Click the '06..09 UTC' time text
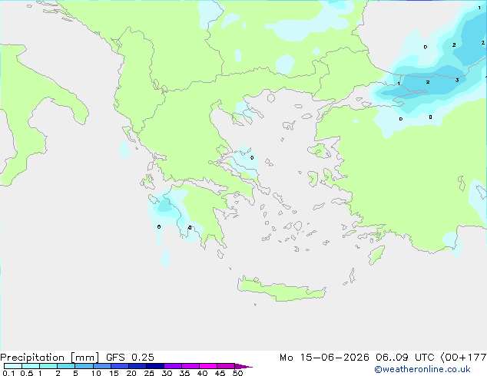Image resolution: width=487 pixels, height=376 pixels. (405, 358)
